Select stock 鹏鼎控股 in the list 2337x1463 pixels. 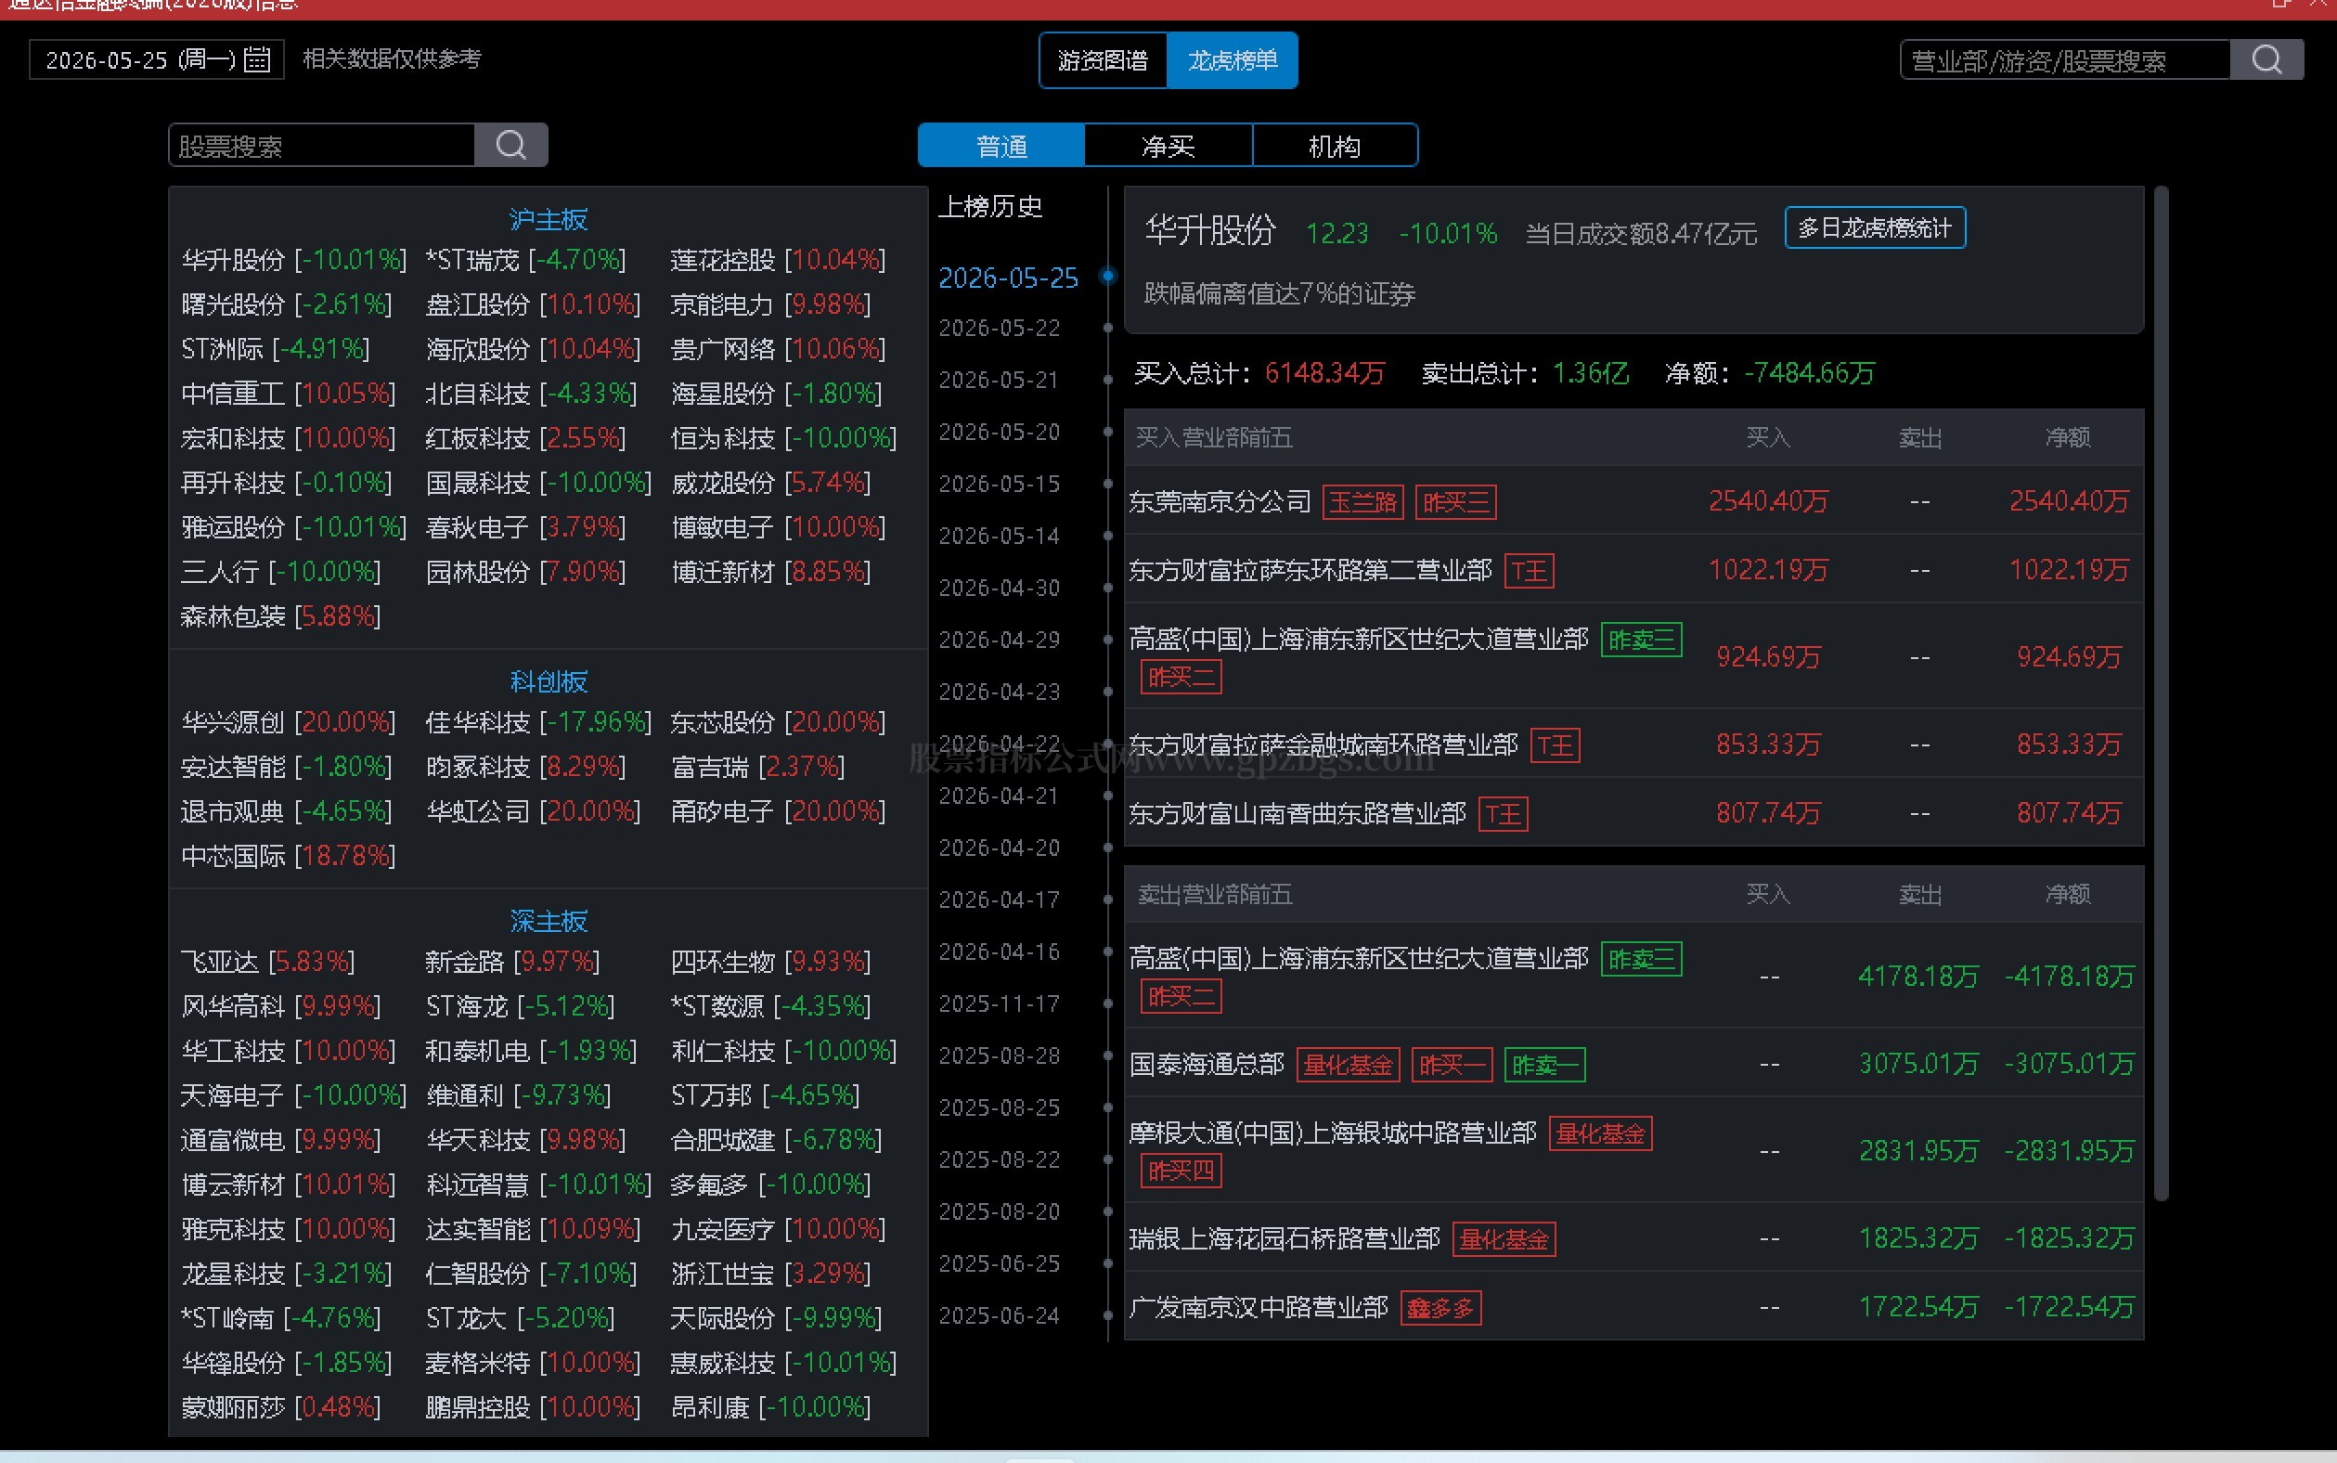[x=533, y=1407]
